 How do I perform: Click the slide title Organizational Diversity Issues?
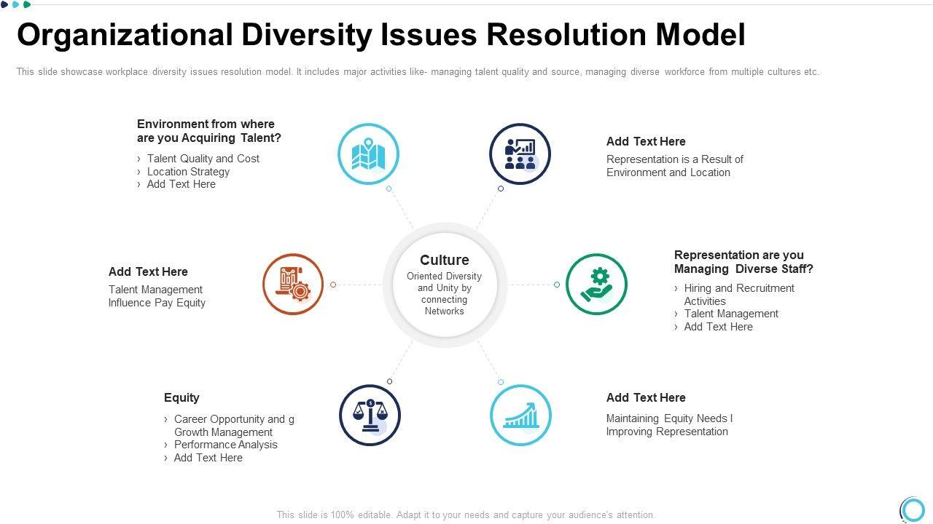tap(381, 35)
